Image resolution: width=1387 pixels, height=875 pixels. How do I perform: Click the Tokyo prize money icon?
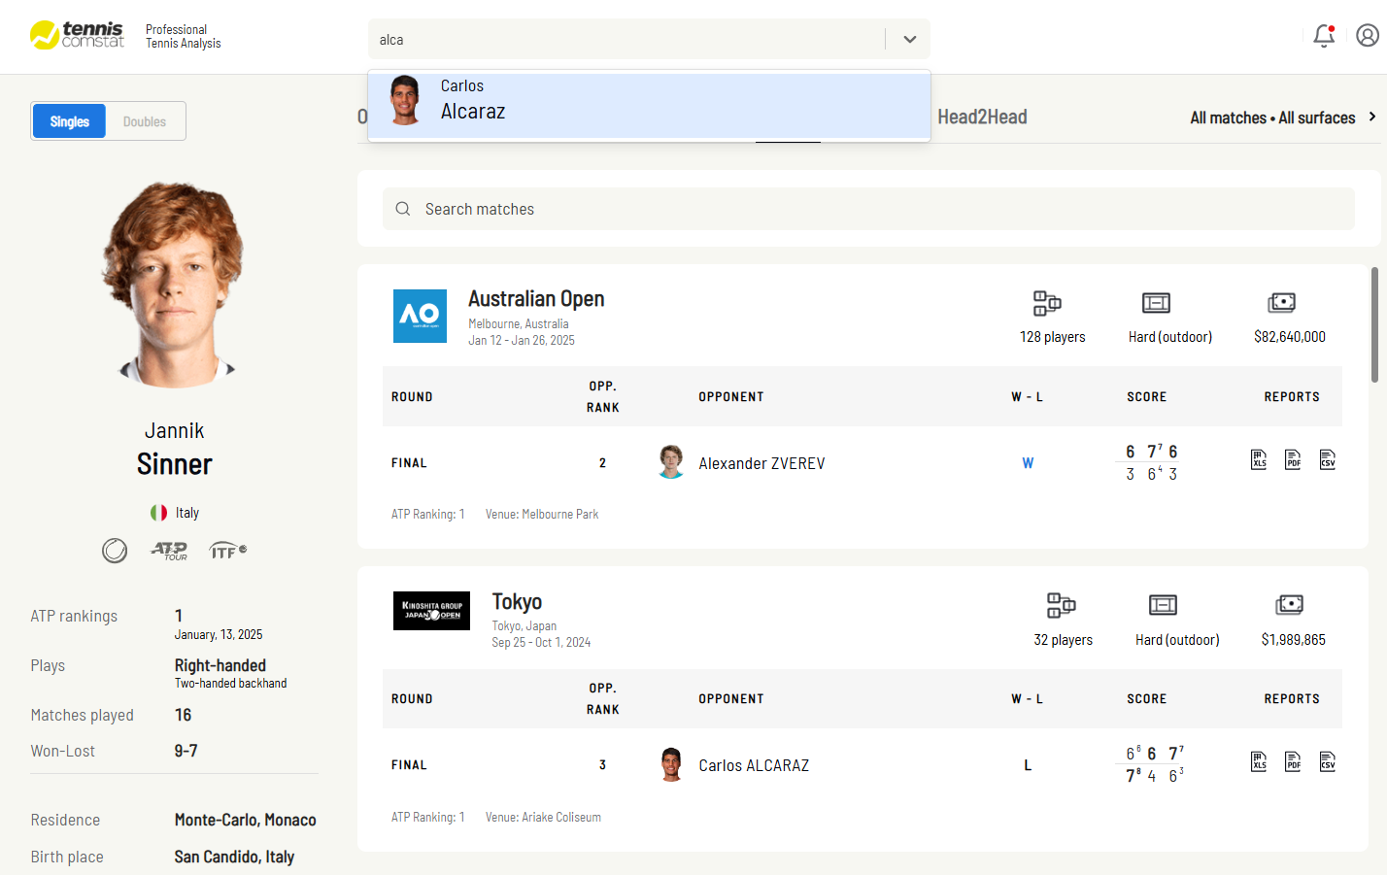pyautogui.click(x=1289, y=605)
